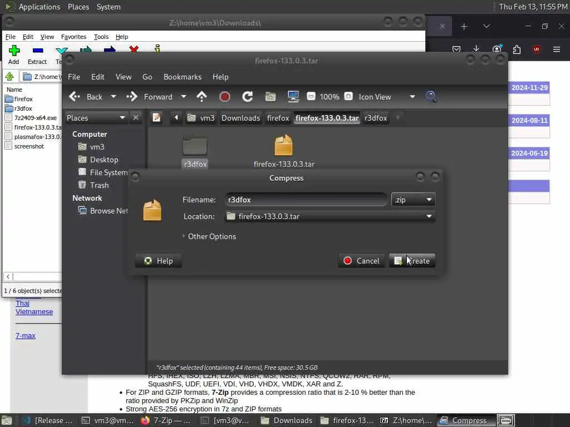570x427 pixels.
Task: Go Back in the file manager toolbar
Action: tap(86, 97)
